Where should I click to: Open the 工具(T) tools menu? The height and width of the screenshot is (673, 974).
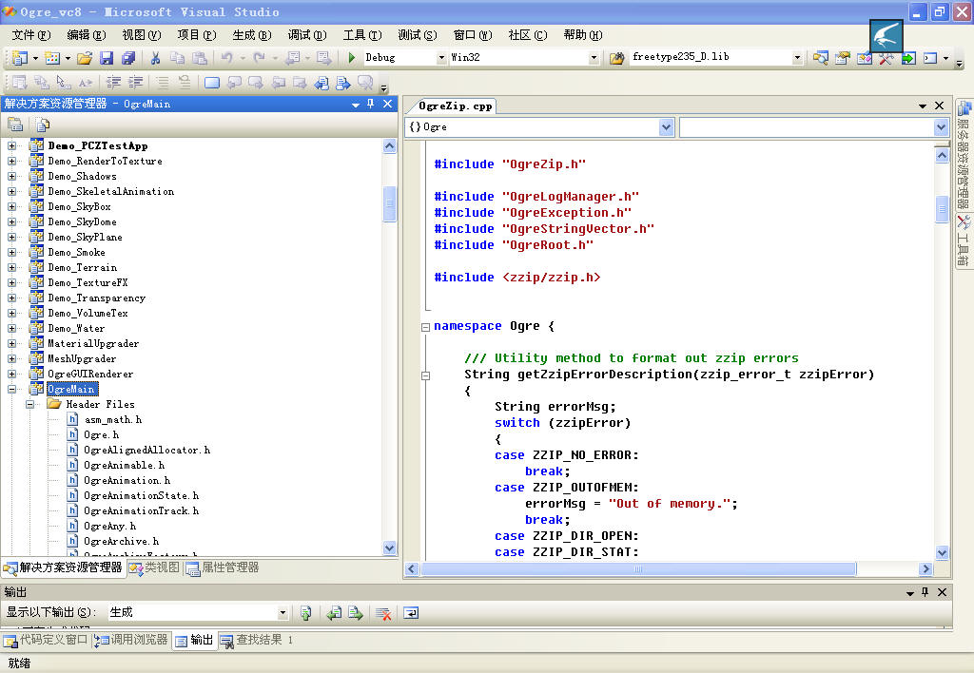pos(362,35)
